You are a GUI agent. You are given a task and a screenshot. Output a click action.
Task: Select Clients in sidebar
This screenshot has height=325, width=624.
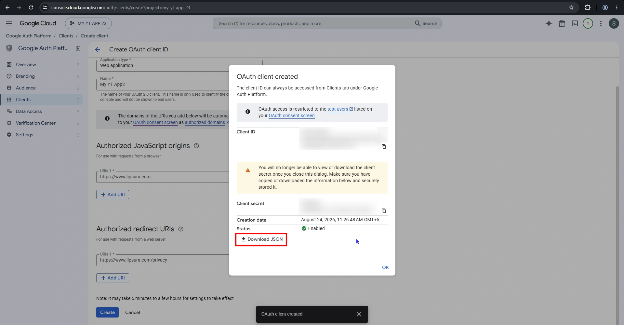[x=42, y=100]
